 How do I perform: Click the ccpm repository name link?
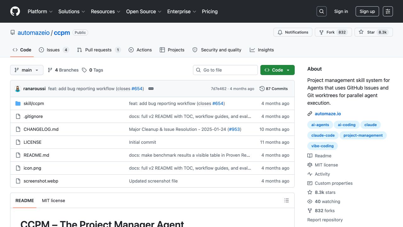[x=62, y=32]
